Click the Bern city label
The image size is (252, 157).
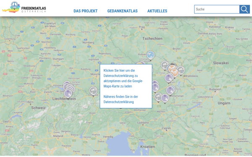[x=30, y=102]
